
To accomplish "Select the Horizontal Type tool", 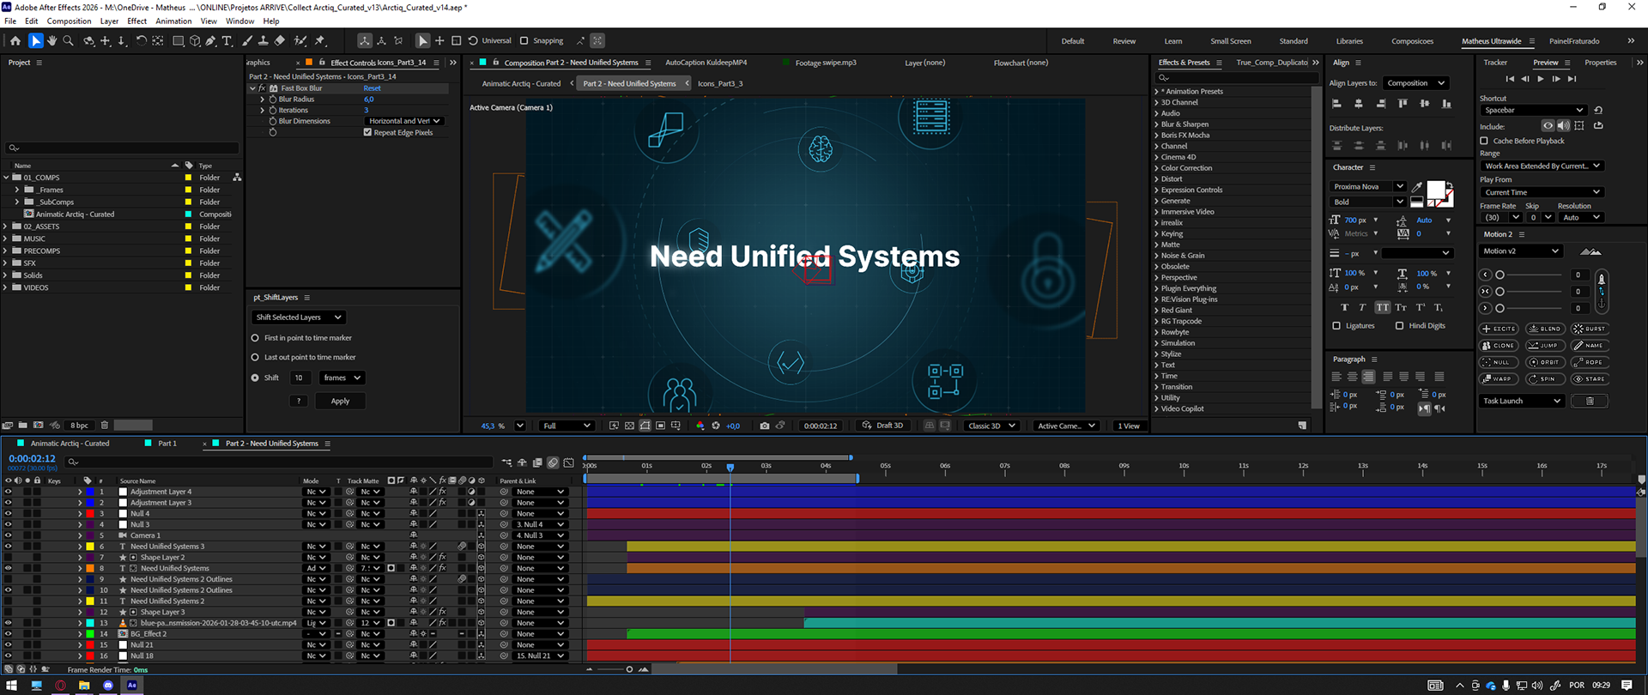I will (x=227, y=40).
